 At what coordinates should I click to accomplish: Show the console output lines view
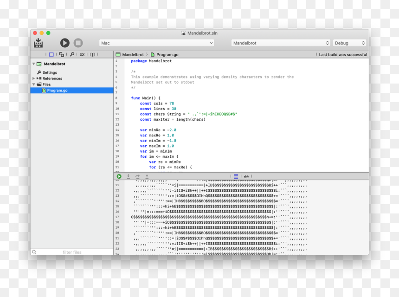[x=236, y=176]
